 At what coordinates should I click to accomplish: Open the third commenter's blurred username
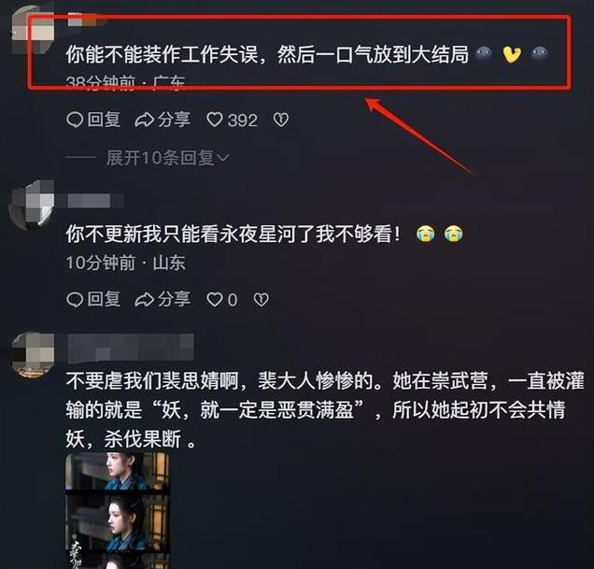[x=131, y=348]
